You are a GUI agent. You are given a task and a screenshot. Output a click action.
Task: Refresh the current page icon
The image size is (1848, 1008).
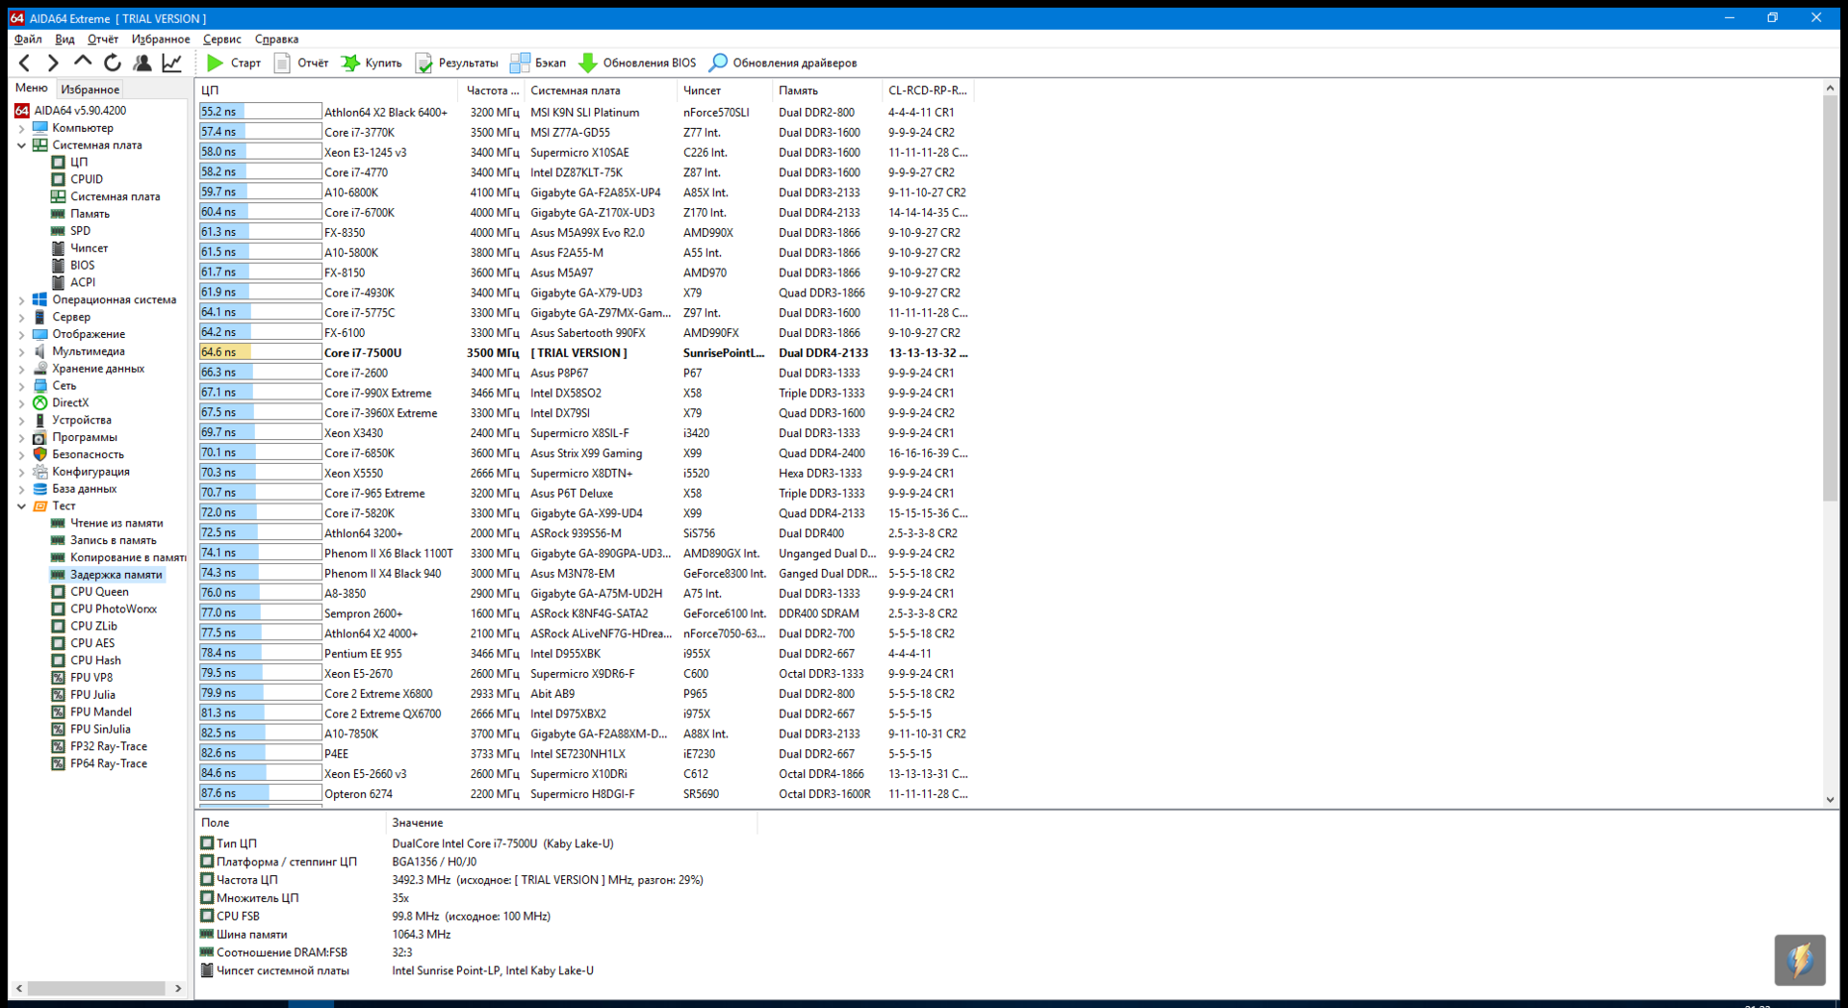pyautogui.click(x=113, y=63)
